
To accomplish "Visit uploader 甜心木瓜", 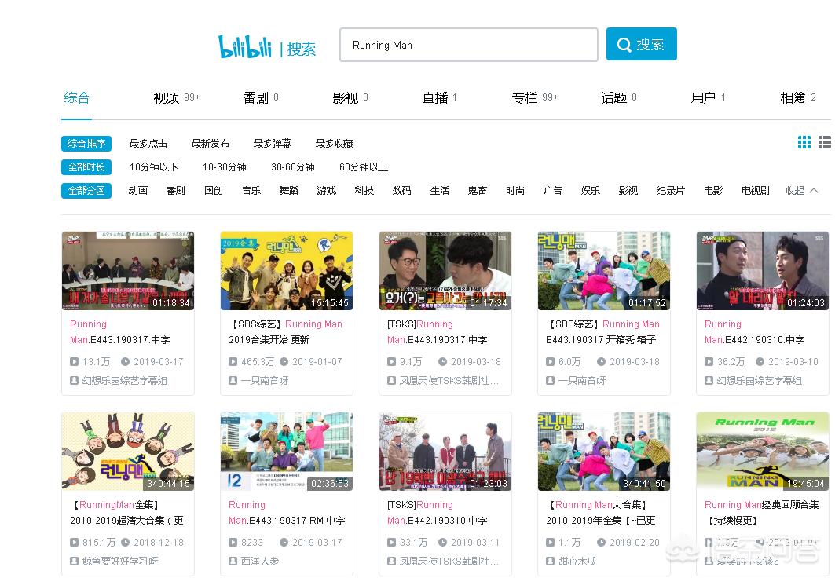I will coord(577,561).
